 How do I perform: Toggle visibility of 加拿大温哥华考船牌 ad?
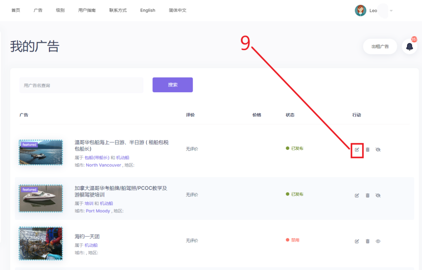pyautogui.click(x=378, y=196)
